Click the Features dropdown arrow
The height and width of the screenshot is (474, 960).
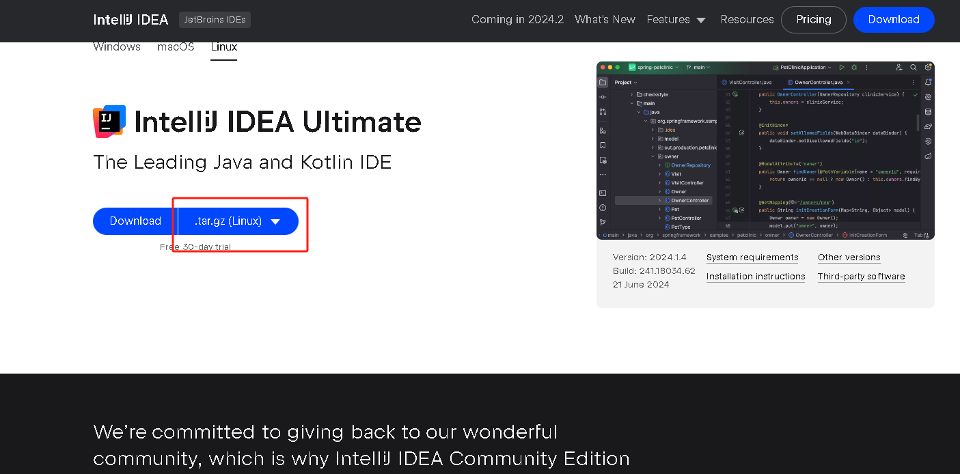pos(701,20)
